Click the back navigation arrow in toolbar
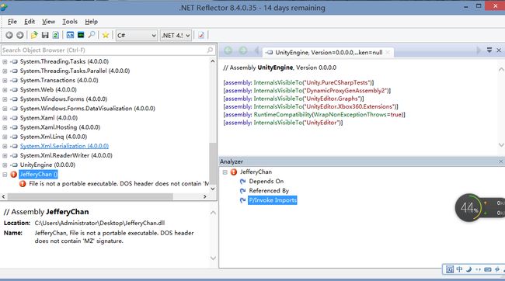Image resolution: width=505 pixels, height=281 pixels. pos(9,36)
